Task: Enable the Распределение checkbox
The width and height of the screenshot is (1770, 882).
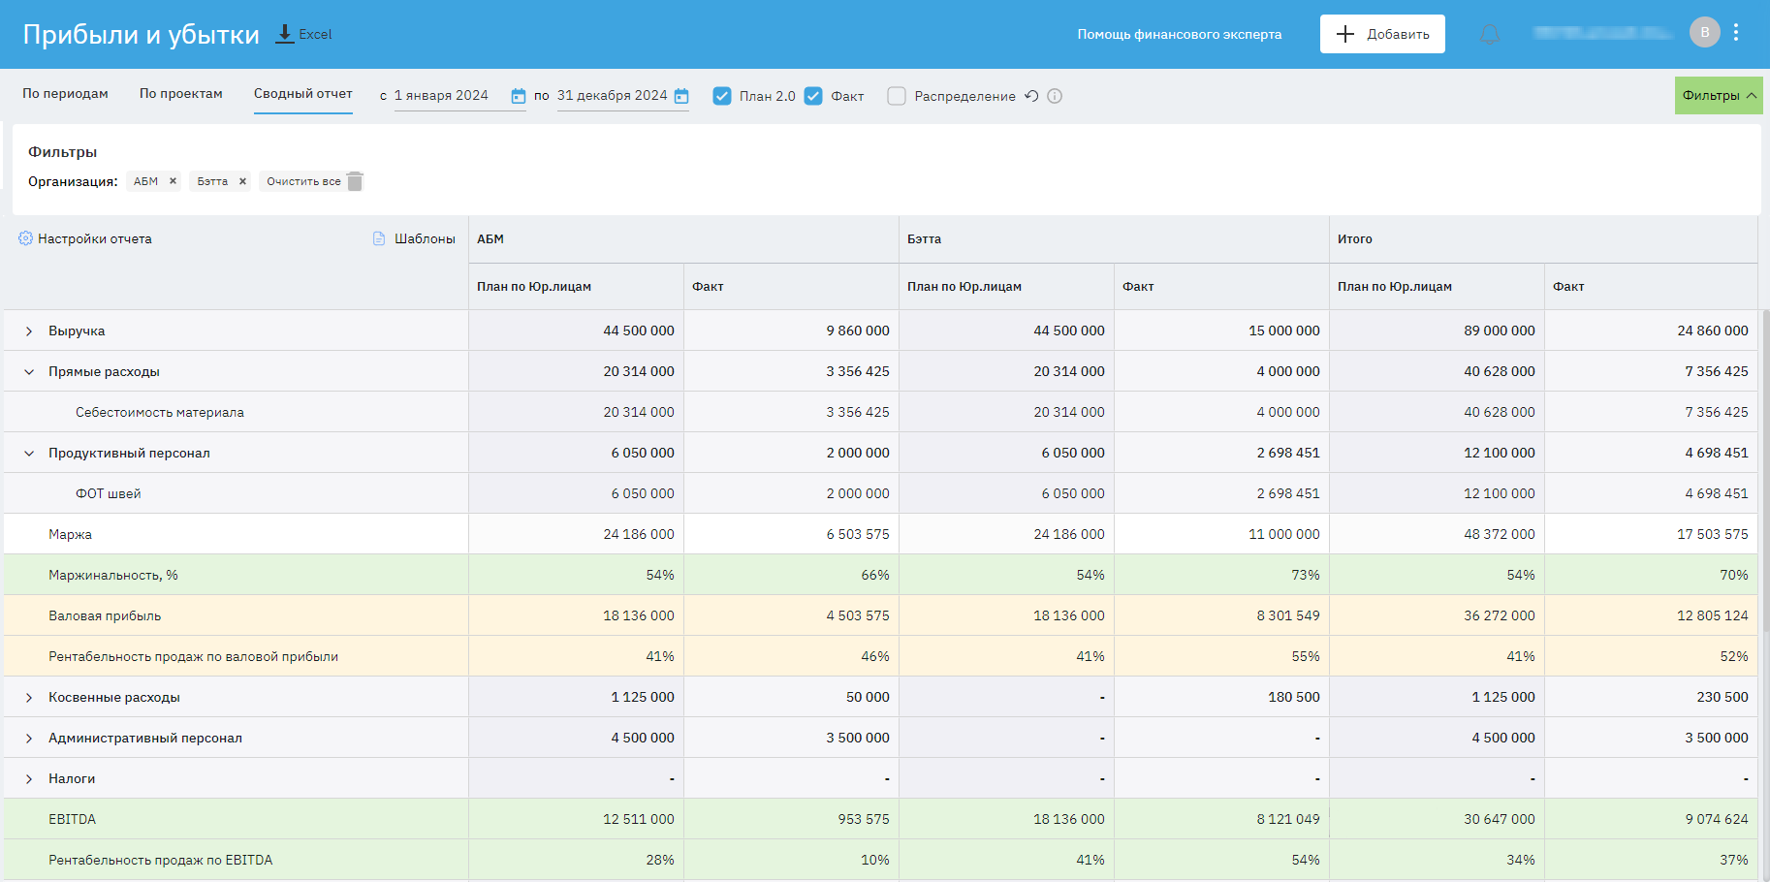Action: point(897,96)
